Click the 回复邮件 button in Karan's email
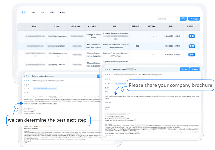Screen dimensions: 215x150 tap(195, 69)
